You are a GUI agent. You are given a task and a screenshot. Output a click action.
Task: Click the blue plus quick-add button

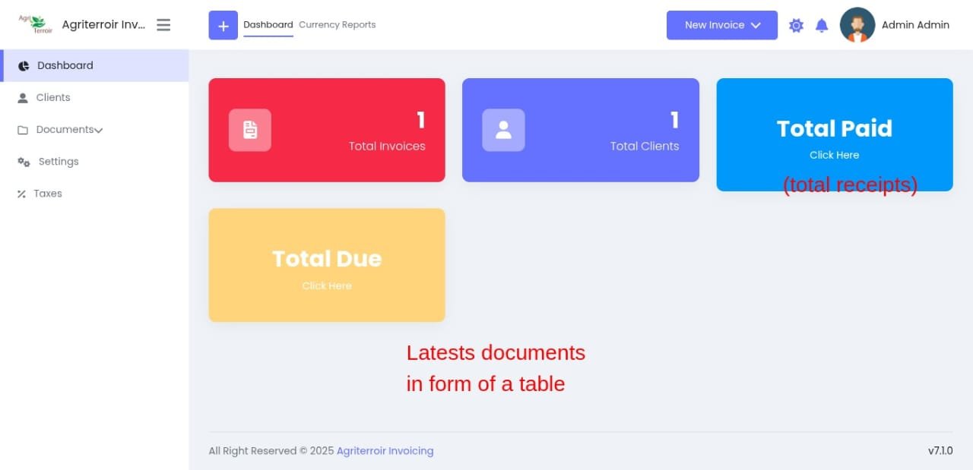tap(223, 25)
